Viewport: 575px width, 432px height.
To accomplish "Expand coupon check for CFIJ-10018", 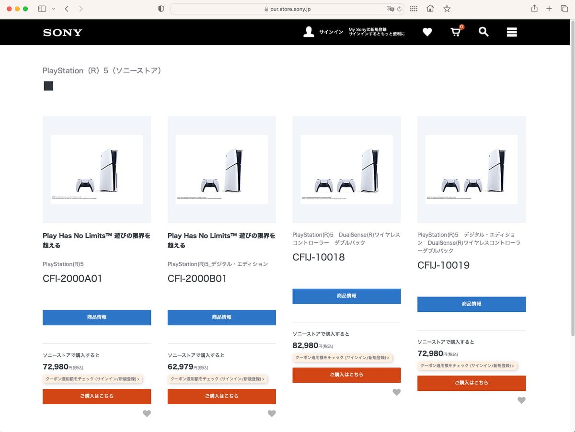I will pyautogui.click(x=342, y=358).
